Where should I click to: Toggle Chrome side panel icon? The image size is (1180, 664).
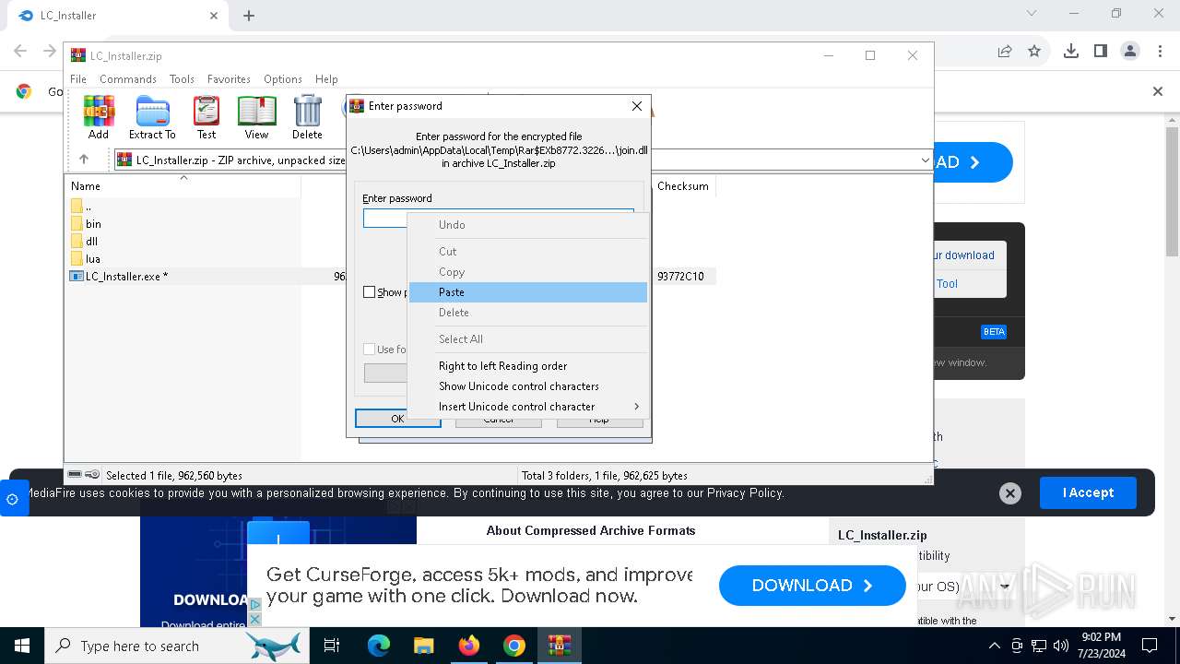(x=1101, y=52)
